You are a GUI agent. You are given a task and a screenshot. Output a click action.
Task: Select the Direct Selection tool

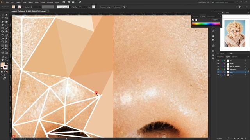point(7,15)
